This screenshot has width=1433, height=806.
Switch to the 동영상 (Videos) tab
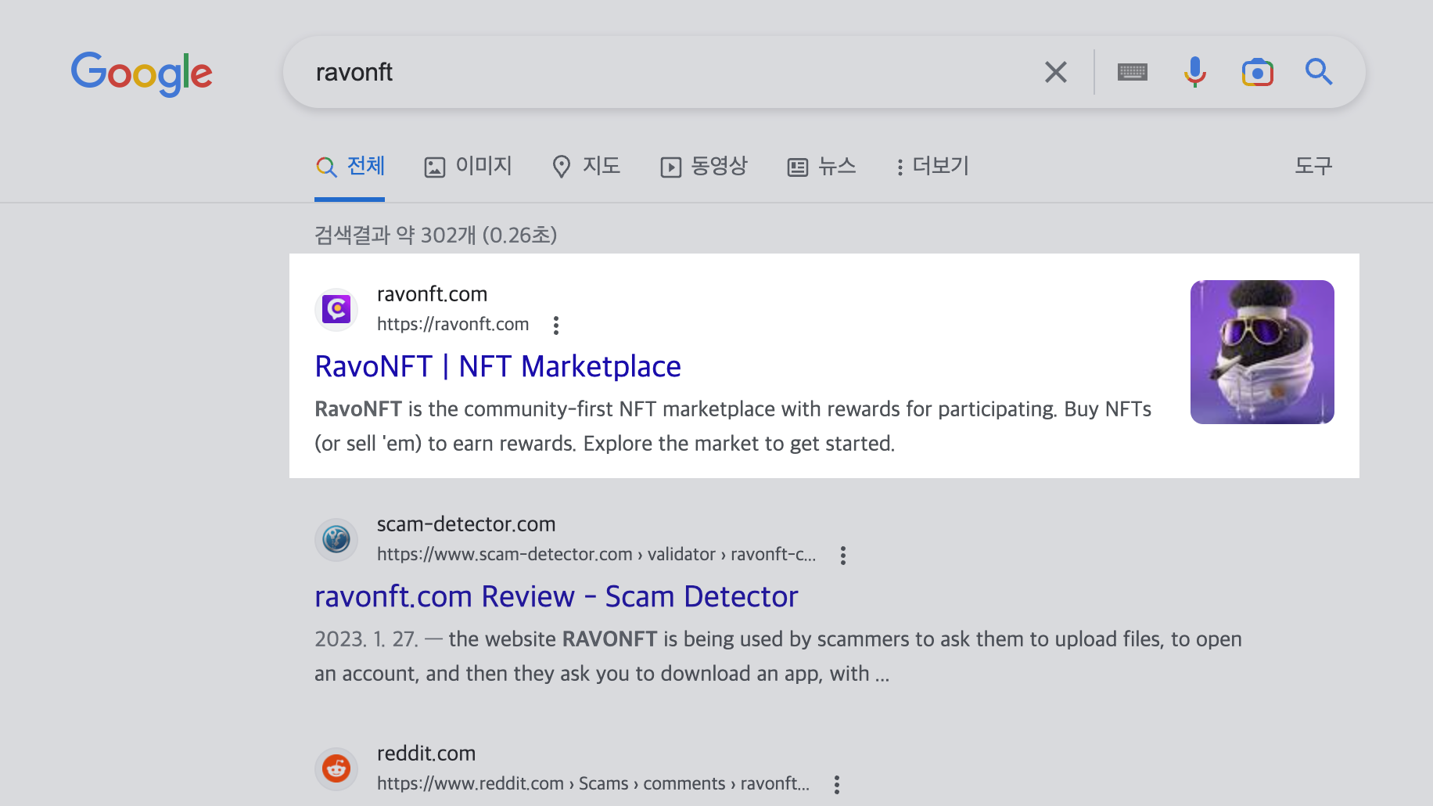pos(704,166)
